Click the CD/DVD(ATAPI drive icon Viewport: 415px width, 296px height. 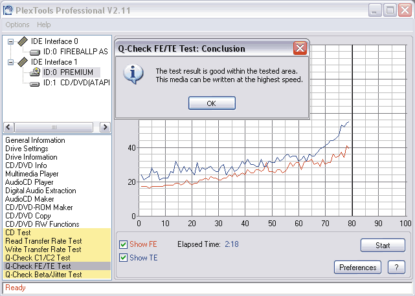pyautogui.click(x=35, y=83)
